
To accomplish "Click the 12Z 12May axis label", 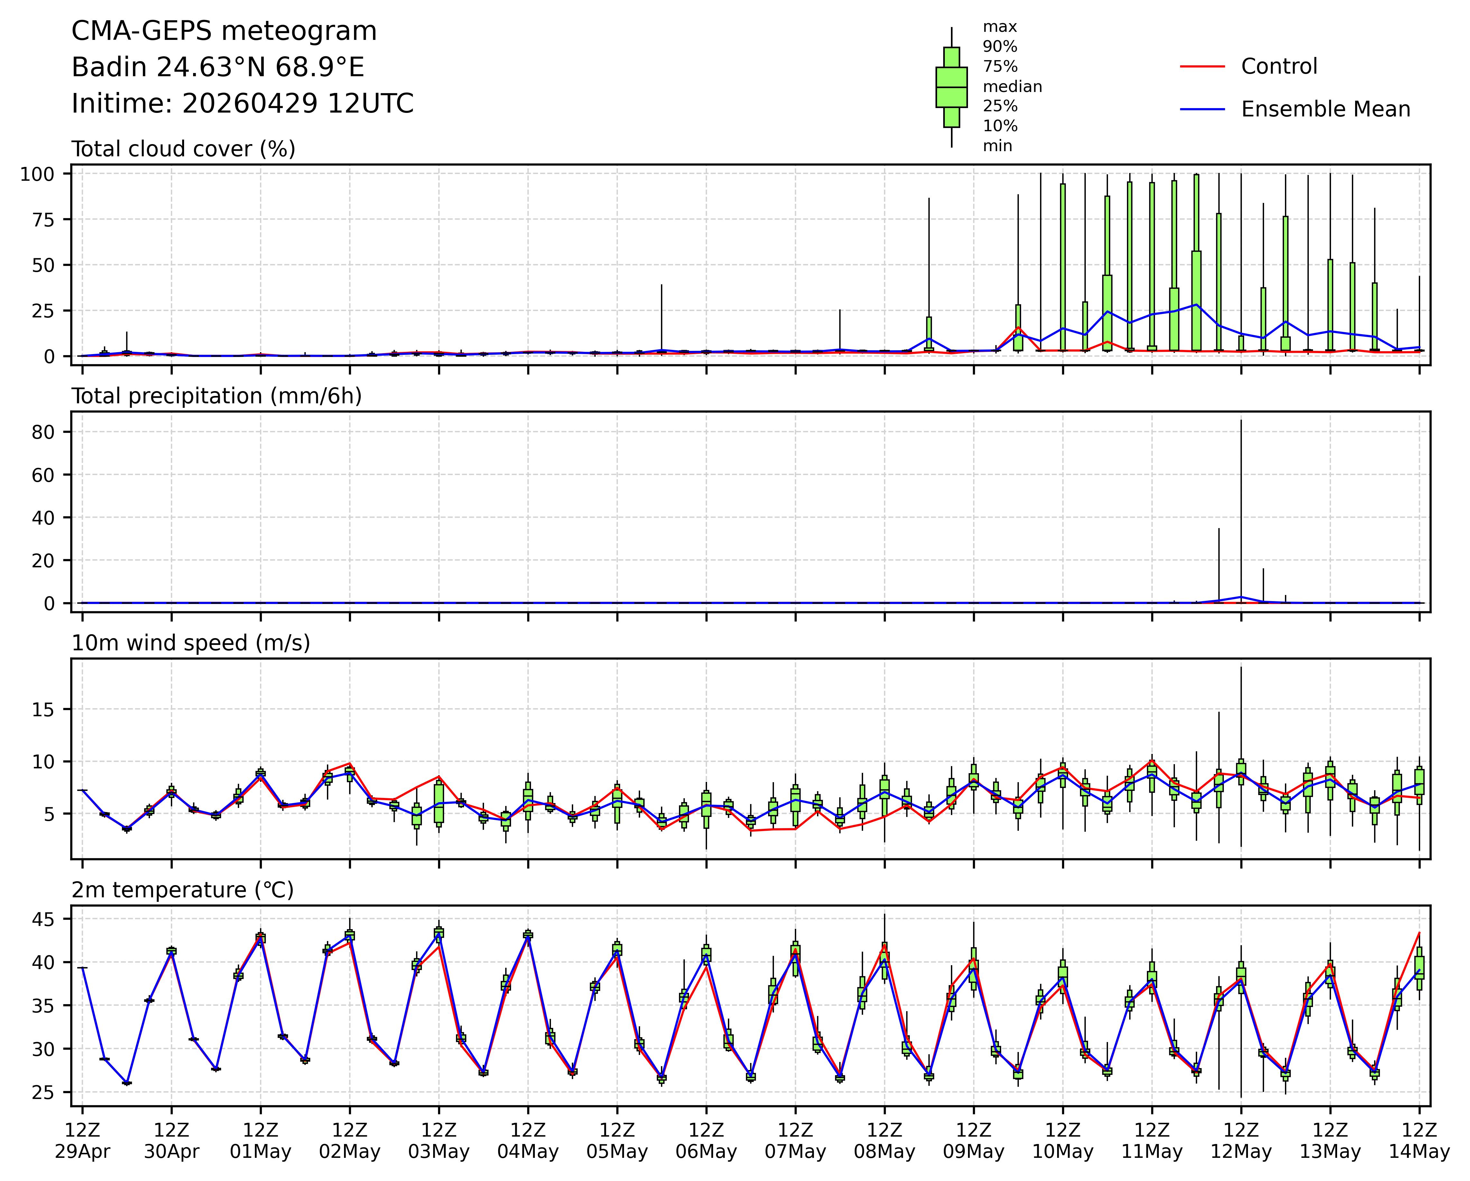I will pyautogui.click(x=1241, y=1141).
